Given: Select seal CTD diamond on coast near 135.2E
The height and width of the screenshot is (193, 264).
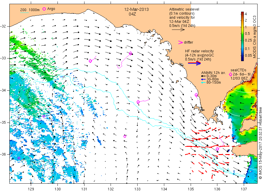Looking at the screenshot, I should (196, 95).
